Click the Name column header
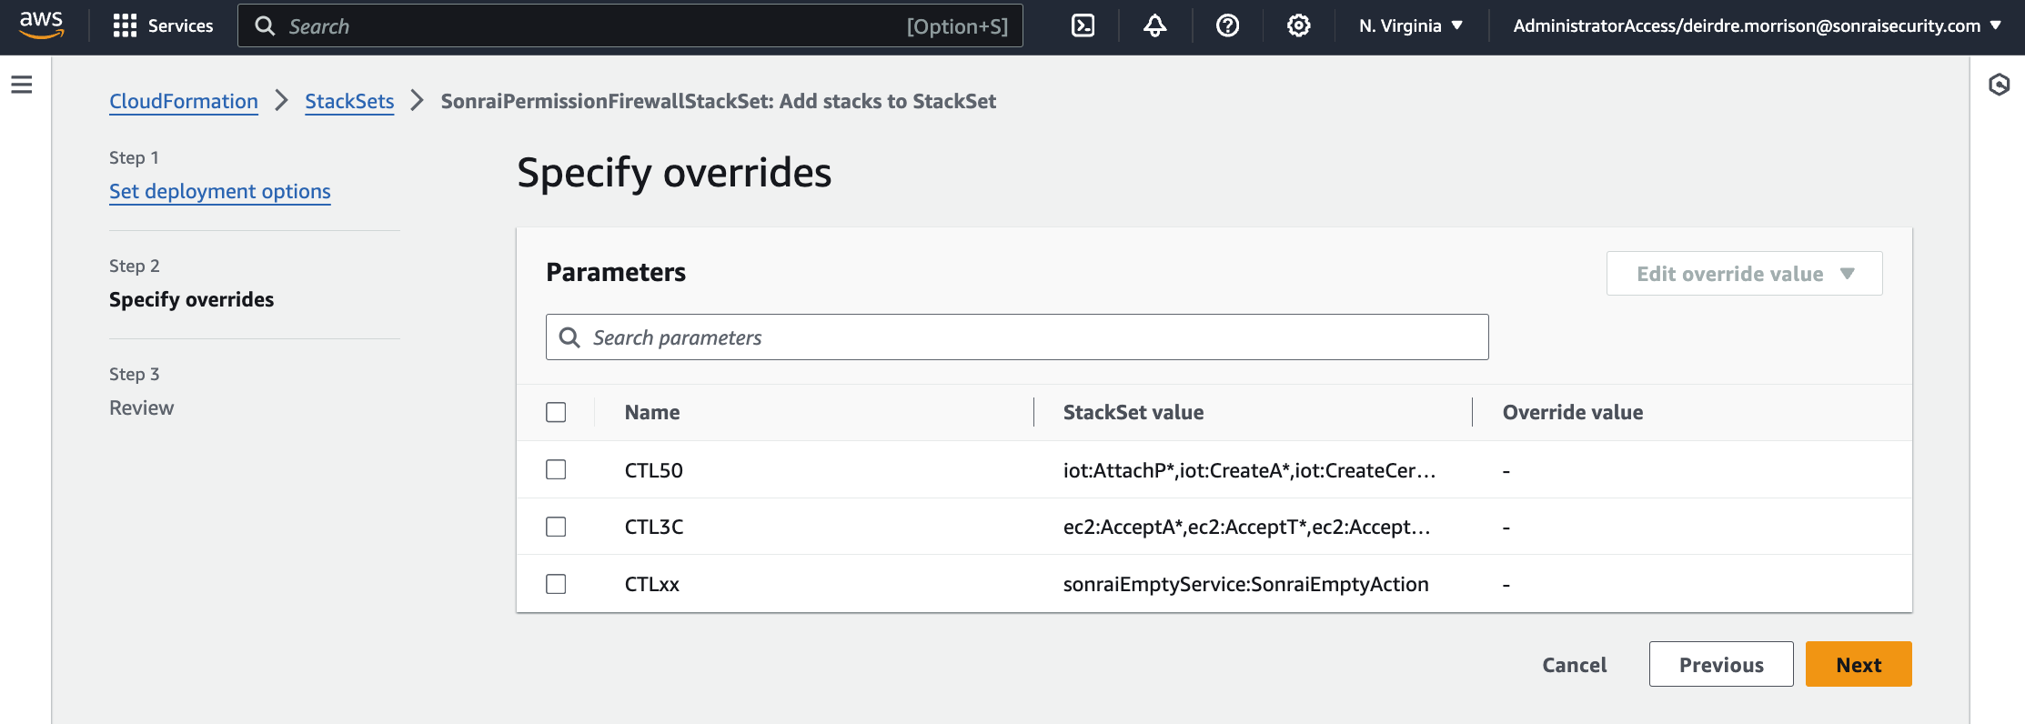This screenshot has height=724, width=2025. point(652,412)
